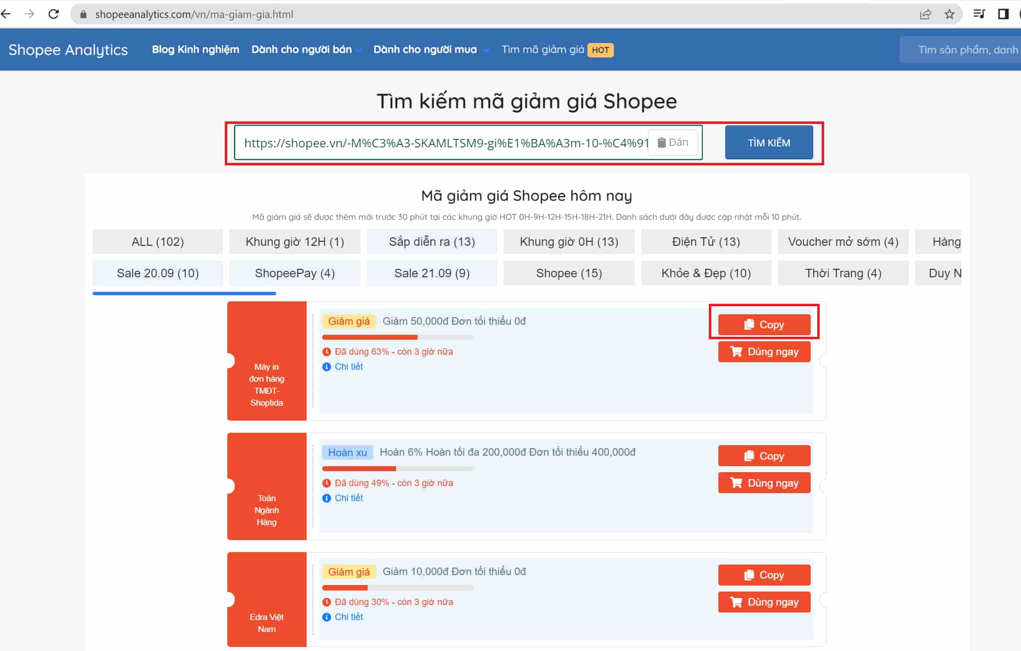The height and width of the screenshot is (651, 1021).
Task: Select the Khung giờ 0H (13) tab
Action: [x=568, y=242]
